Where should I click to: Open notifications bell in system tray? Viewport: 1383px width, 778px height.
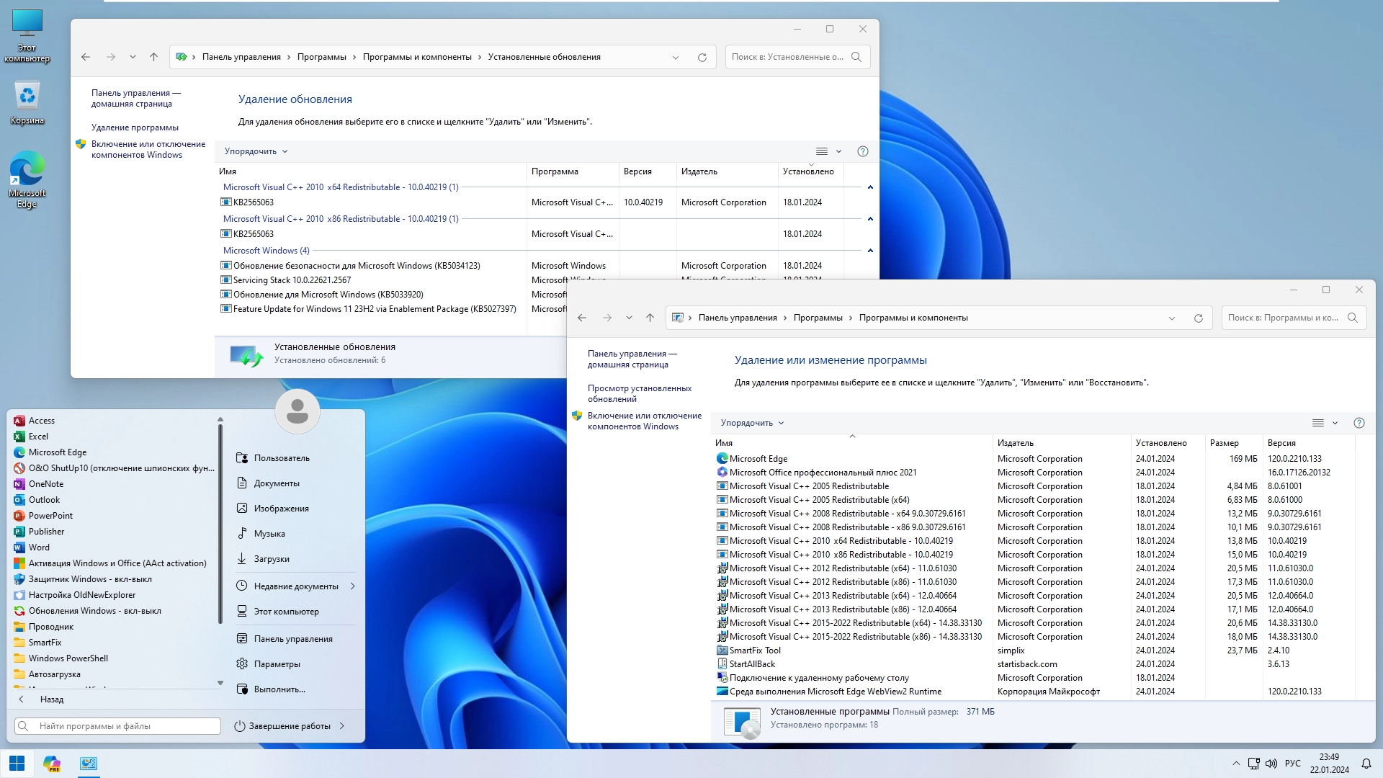click(1366, 764)
